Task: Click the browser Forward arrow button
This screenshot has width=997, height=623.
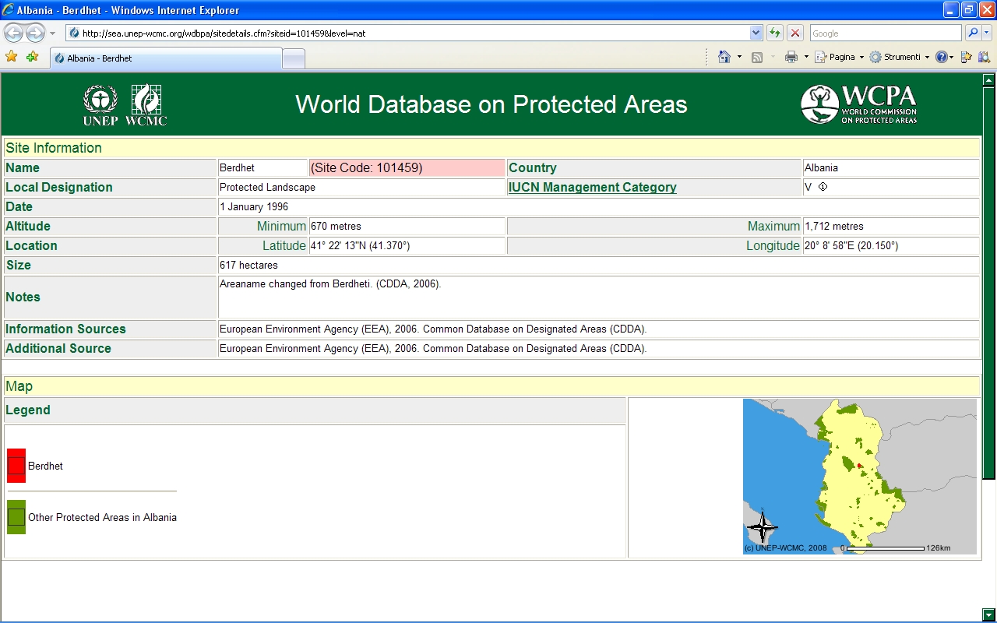Action: coord(35,33)
